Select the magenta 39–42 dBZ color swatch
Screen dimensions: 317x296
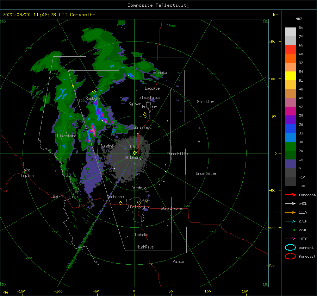click(290, 111)
